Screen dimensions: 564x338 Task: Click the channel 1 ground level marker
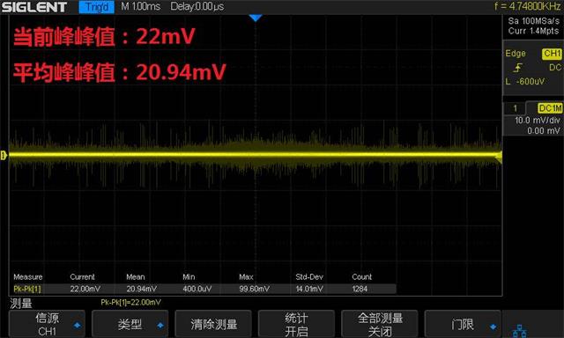tap(4, 155)
